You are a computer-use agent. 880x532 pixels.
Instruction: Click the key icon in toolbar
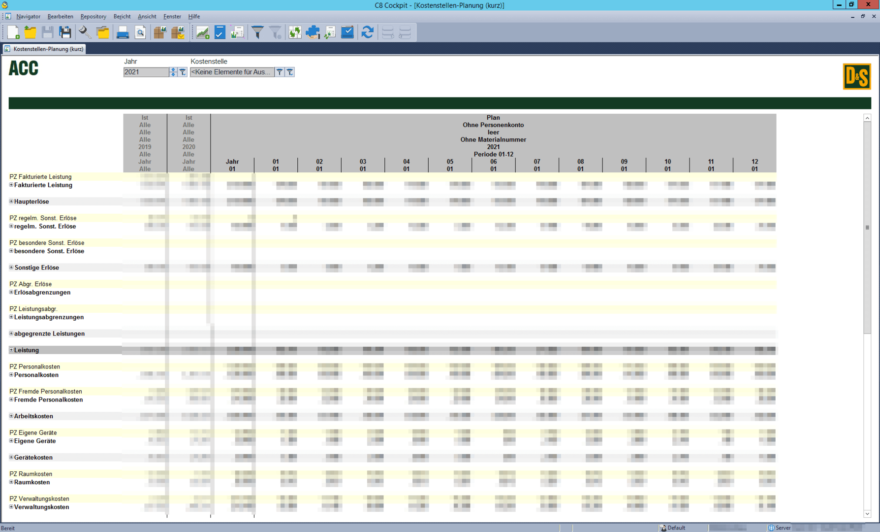click(85, 33)
